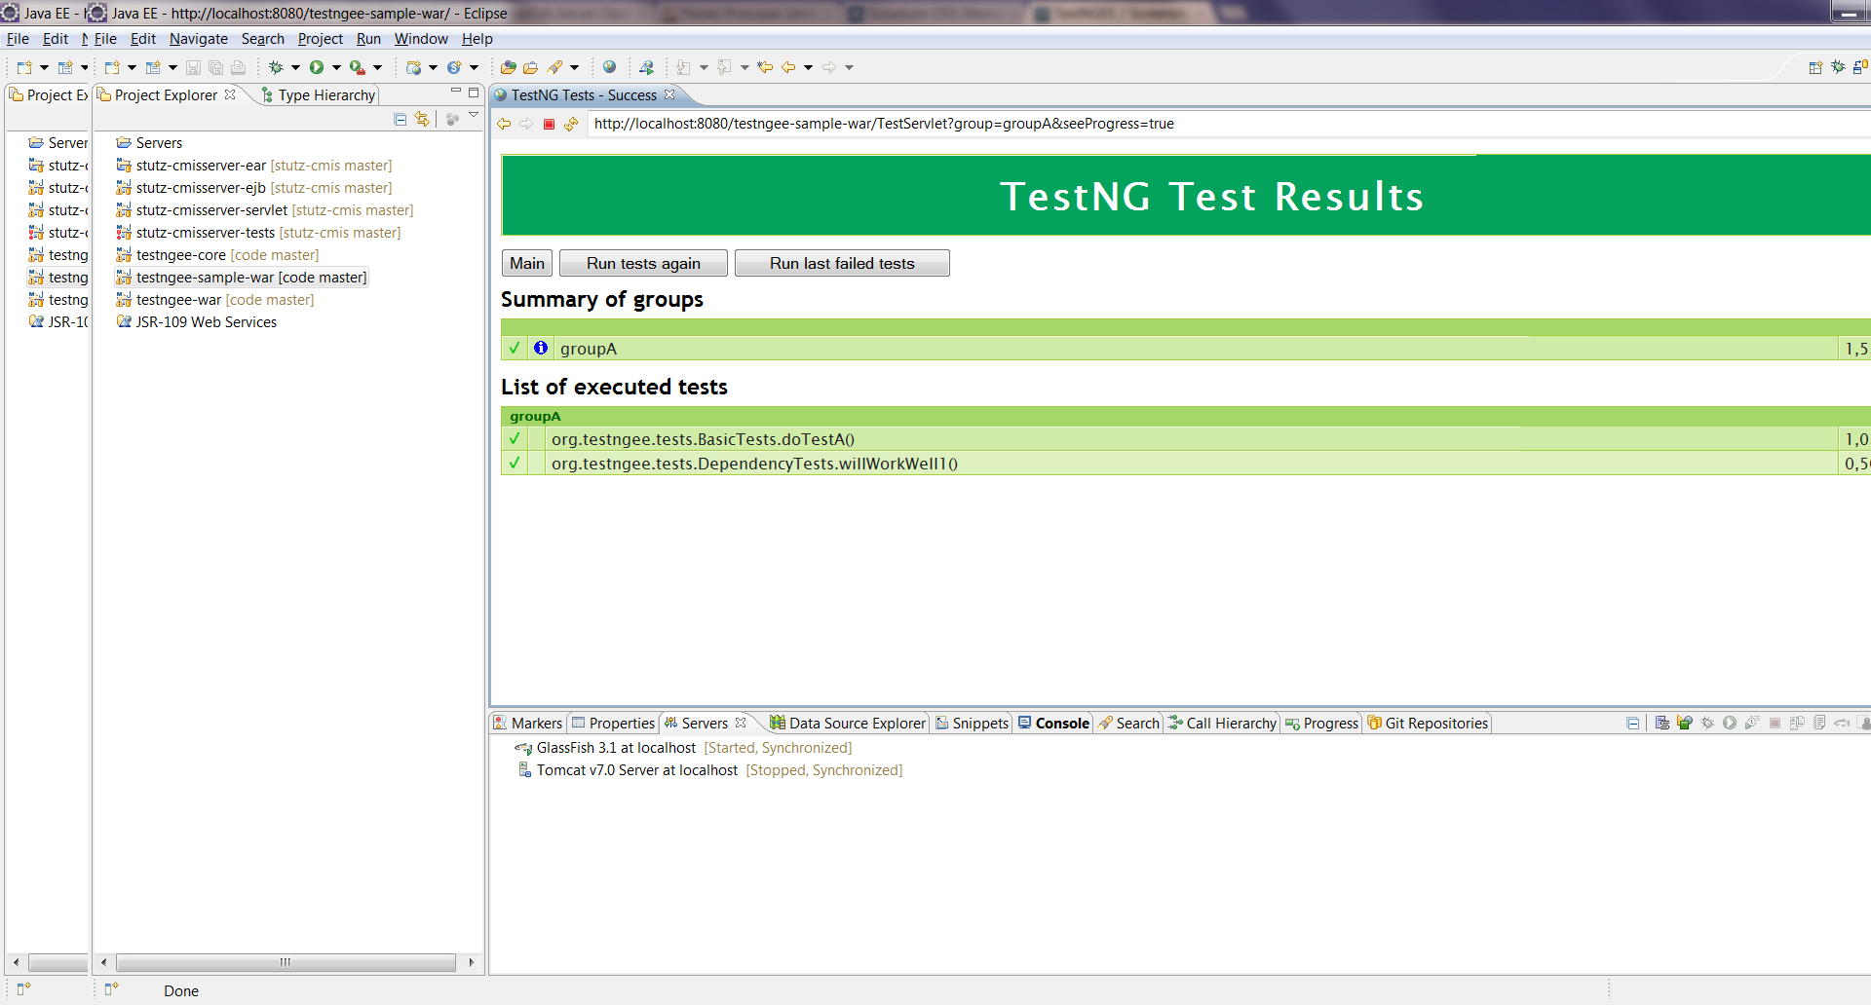Click the horizontal scrollbar of Project Explorer
Screen dimensions: 1871x1005
[286, 962]
